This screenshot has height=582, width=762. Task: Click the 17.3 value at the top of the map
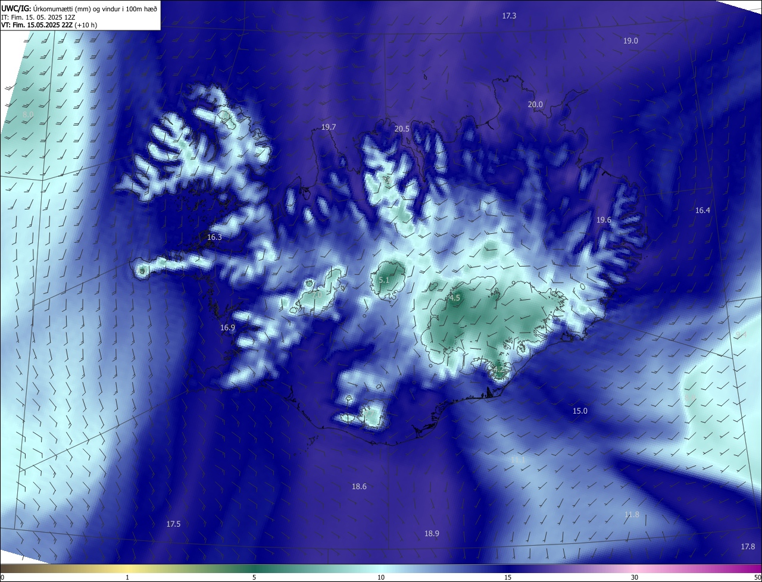(x=509, y=16)
